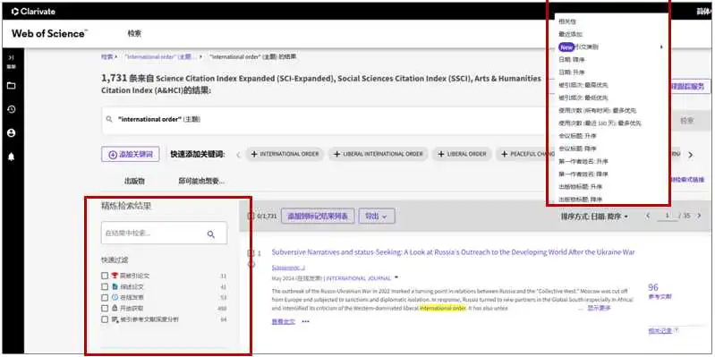Open the 排序方式 日期:降序 sort dropdown

tap(594, 217)
